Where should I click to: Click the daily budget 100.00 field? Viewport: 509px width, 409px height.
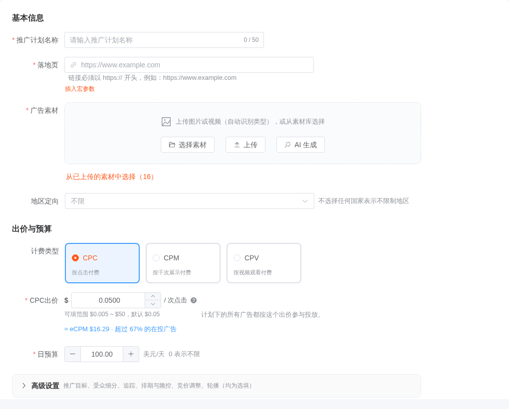(102, 354)
